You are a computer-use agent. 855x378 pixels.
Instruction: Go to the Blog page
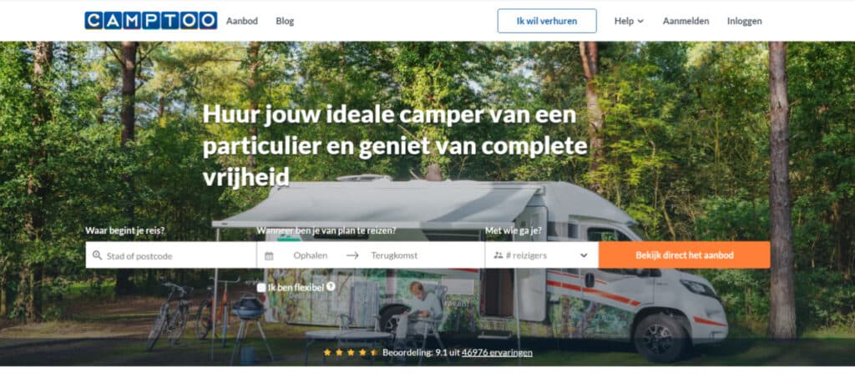(285, 21)
